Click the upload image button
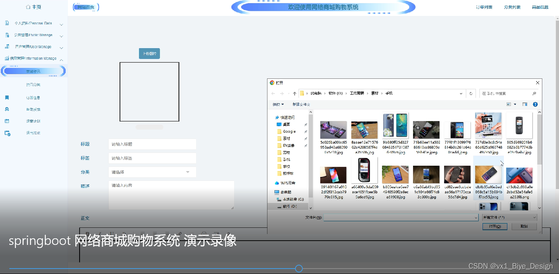Viewport: 559px width, 274px height. 149,54
